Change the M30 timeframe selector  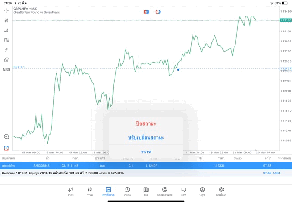point(6,70)
